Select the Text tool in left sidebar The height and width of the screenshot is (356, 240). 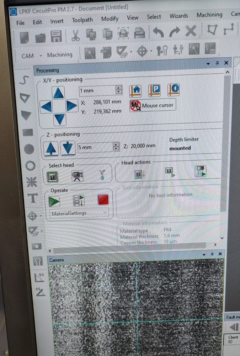coord(32,198)
